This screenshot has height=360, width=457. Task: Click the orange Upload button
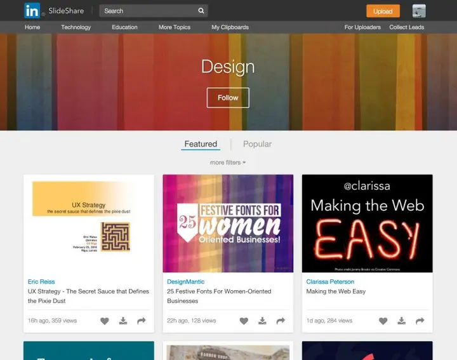383,11
